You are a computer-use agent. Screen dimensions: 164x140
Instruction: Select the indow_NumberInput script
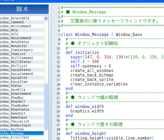(22, 125)
